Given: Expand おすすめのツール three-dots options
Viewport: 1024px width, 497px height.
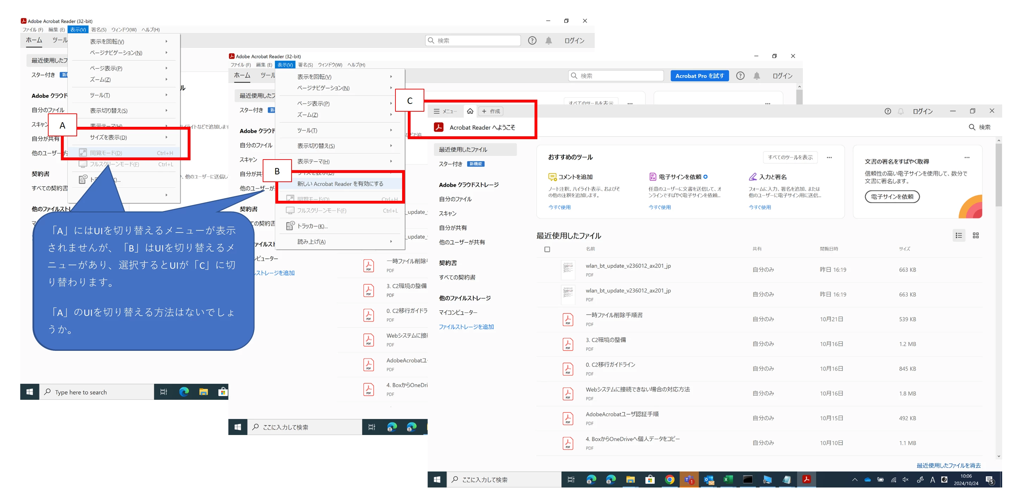Looking at the screenshot, I should [829, 157].
